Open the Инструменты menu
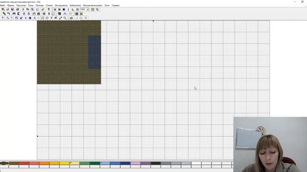 coord(61,5)
